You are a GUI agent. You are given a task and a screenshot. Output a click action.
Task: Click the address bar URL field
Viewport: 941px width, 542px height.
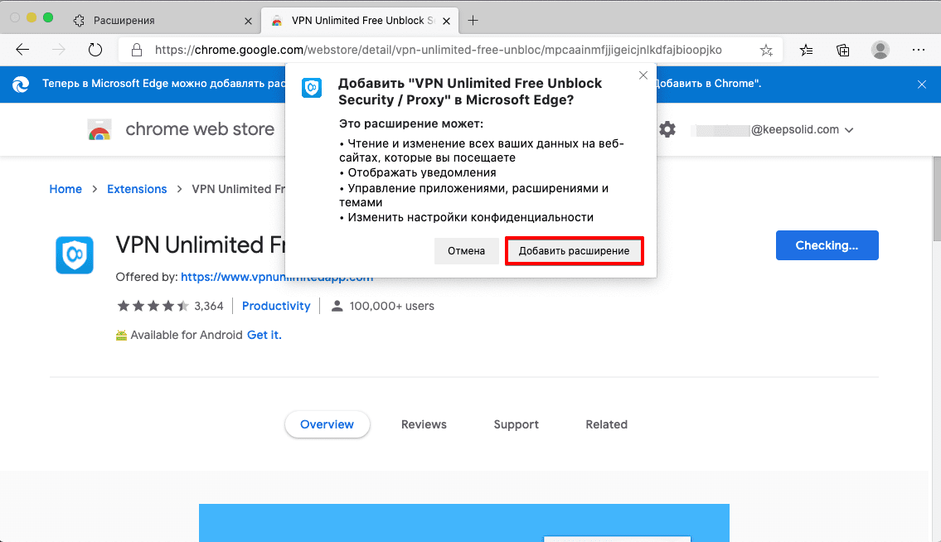tap(438, 50)
